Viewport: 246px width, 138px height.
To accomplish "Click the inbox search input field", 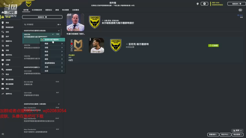I will (x=40, y=25).
